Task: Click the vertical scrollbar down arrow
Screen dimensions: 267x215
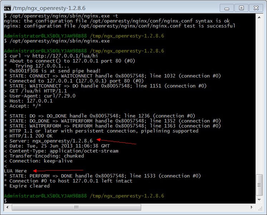Action: coord(259,200)
